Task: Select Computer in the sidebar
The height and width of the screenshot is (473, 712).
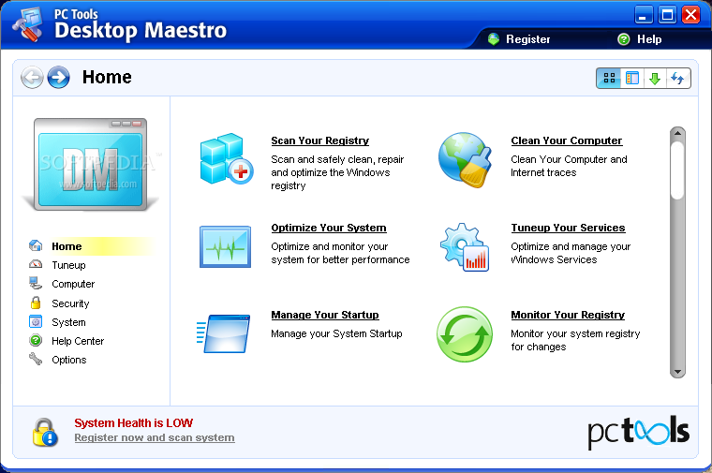Action: [73, 284]
